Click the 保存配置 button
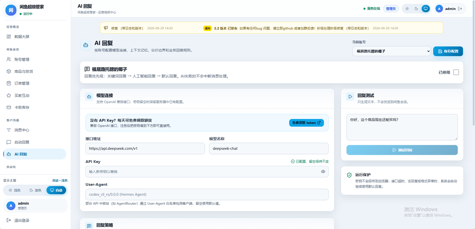 click(448, 51)
